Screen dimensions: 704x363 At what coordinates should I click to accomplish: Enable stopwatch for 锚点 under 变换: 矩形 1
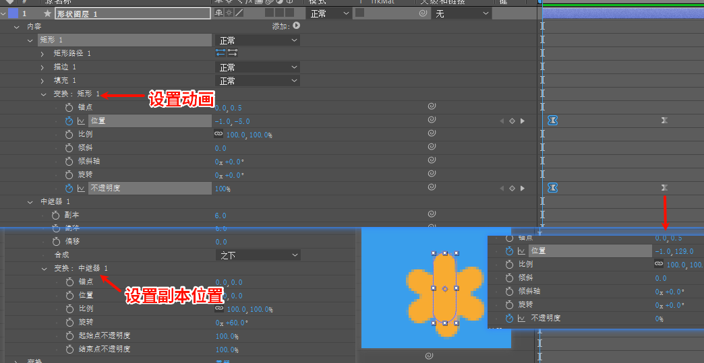[69, 108]
